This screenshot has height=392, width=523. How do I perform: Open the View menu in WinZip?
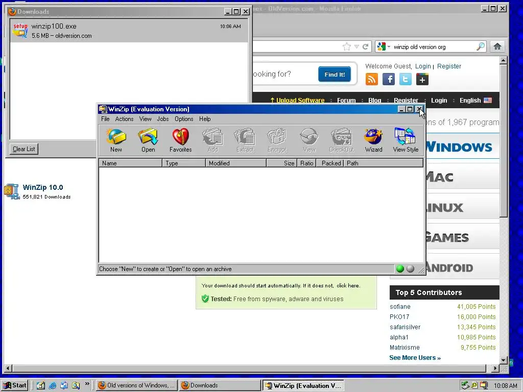[x=146, y=119]
